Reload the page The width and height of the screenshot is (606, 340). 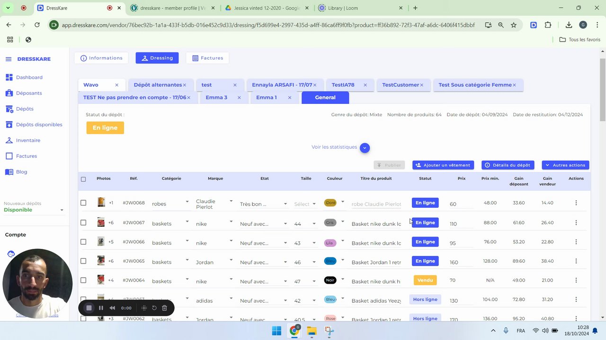[37, 25]
